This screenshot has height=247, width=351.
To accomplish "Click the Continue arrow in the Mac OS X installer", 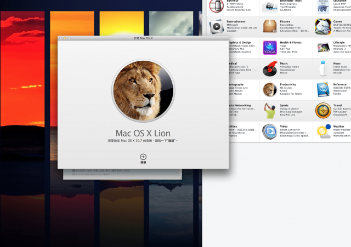I will coord(143,157).
